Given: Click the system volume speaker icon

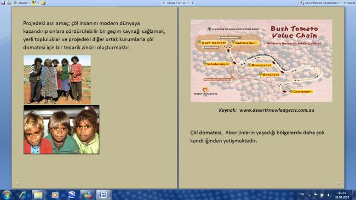Looking at the screenshot, I should point(329,195).
